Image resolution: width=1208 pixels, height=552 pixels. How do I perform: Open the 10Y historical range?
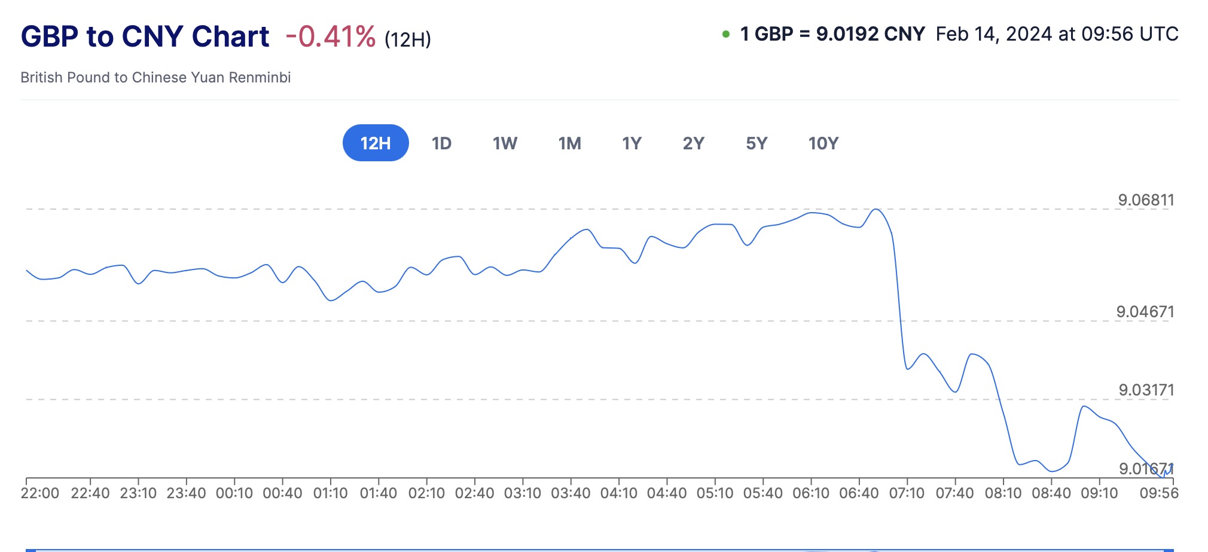click(x=823, y=143)
